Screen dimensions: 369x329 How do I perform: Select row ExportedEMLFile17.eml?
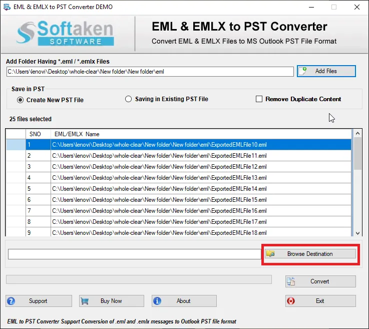201,222
